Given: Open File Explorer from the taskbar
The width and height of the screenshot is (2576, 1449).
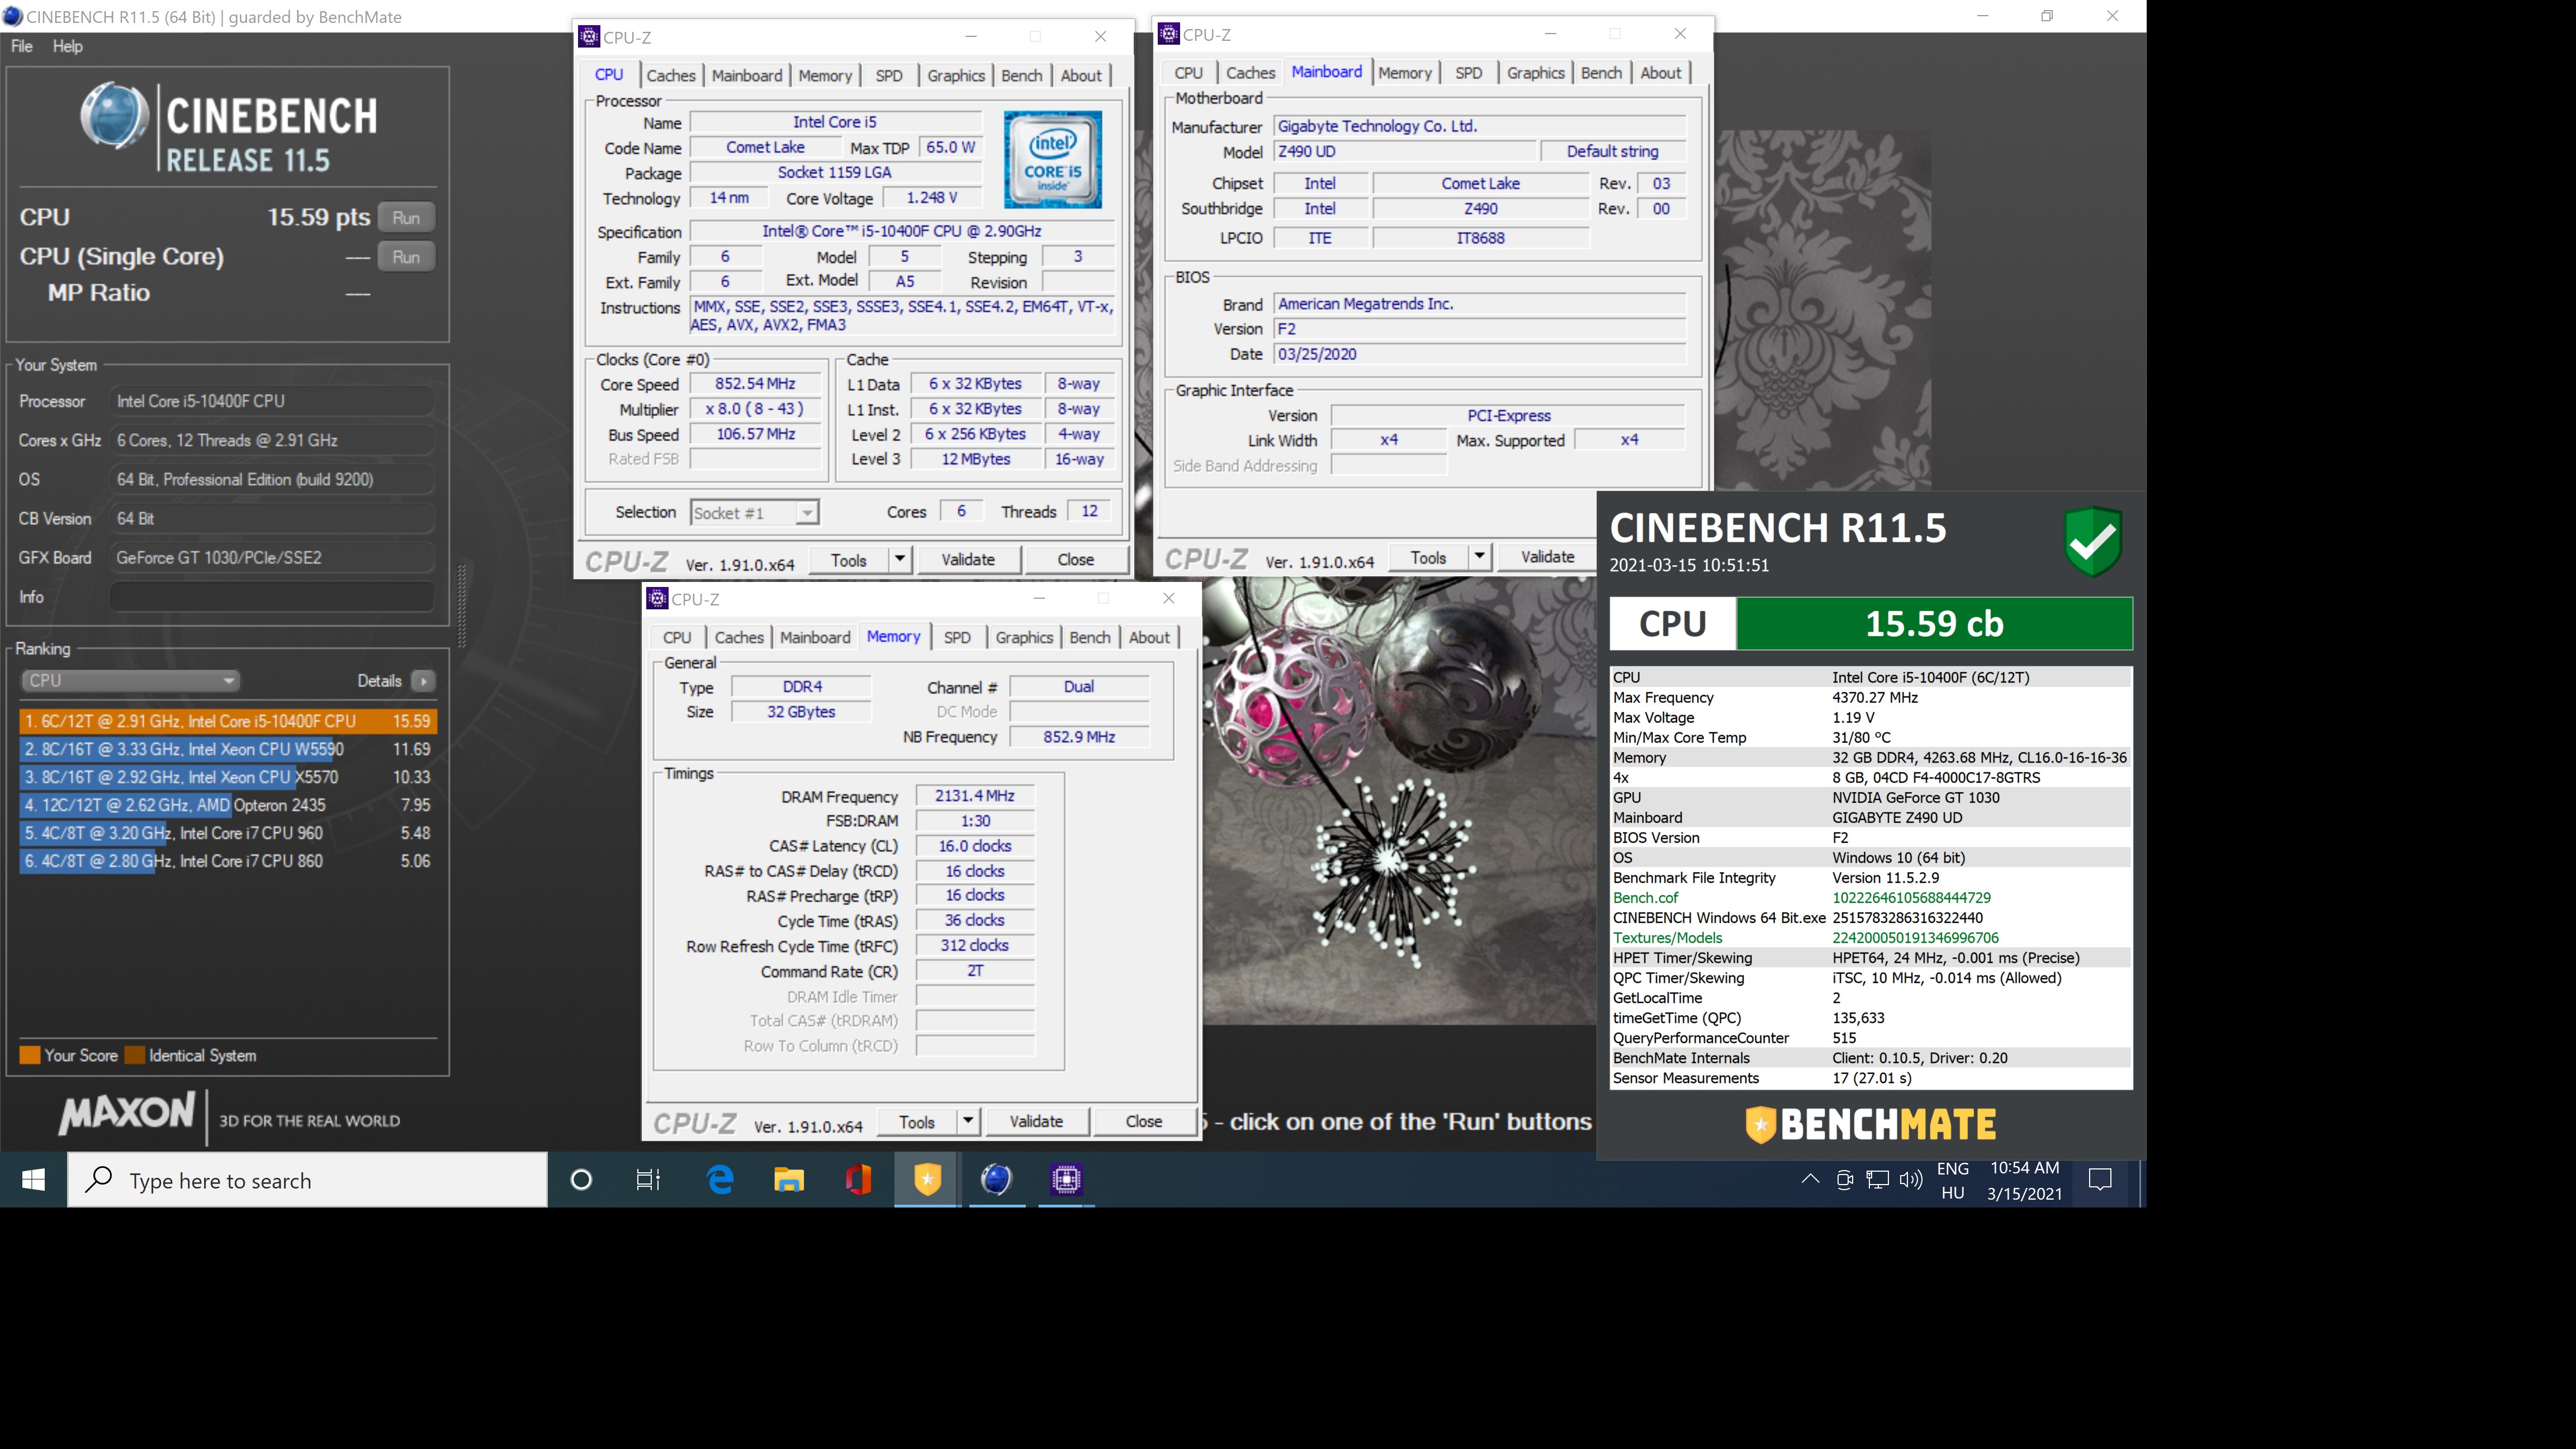Looking at the screenshot, I should tap(789, 1180).
